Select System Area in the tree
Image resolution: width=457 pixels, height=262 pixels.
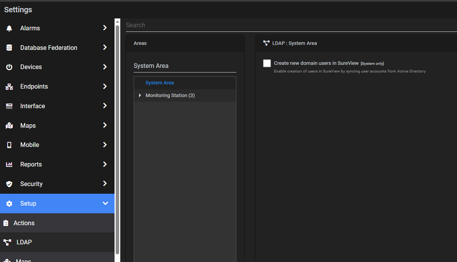[x=159, y=83]
